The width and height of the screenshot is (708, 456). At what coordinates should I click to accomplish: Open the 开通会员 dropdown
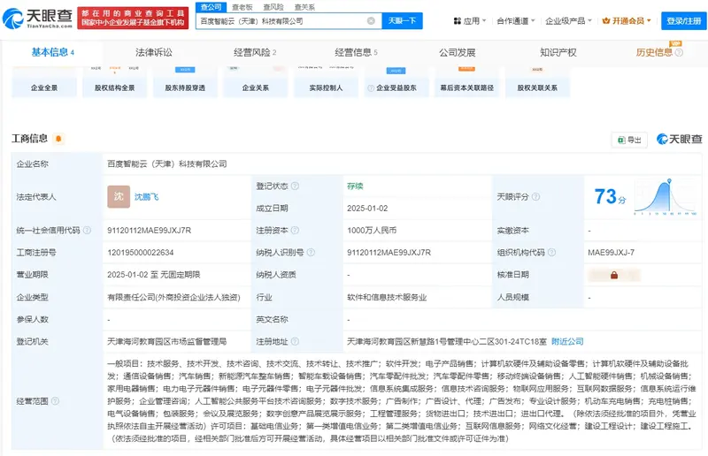pos(627,20)
